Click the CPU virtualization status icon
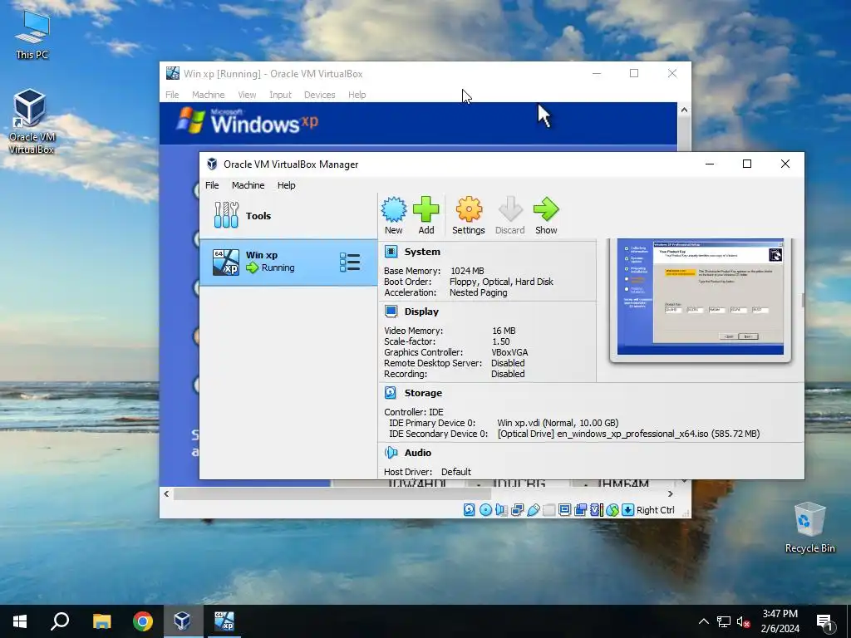 pos(597,510)
